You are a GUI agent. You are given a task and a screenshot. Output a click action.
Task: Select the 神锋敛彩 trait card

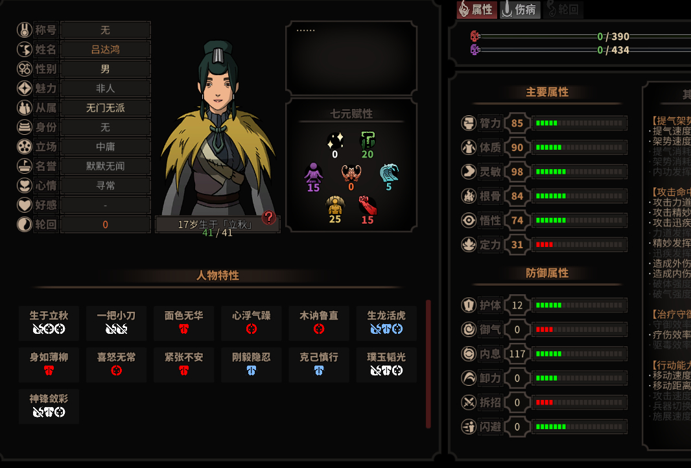(x=49, y=406)
